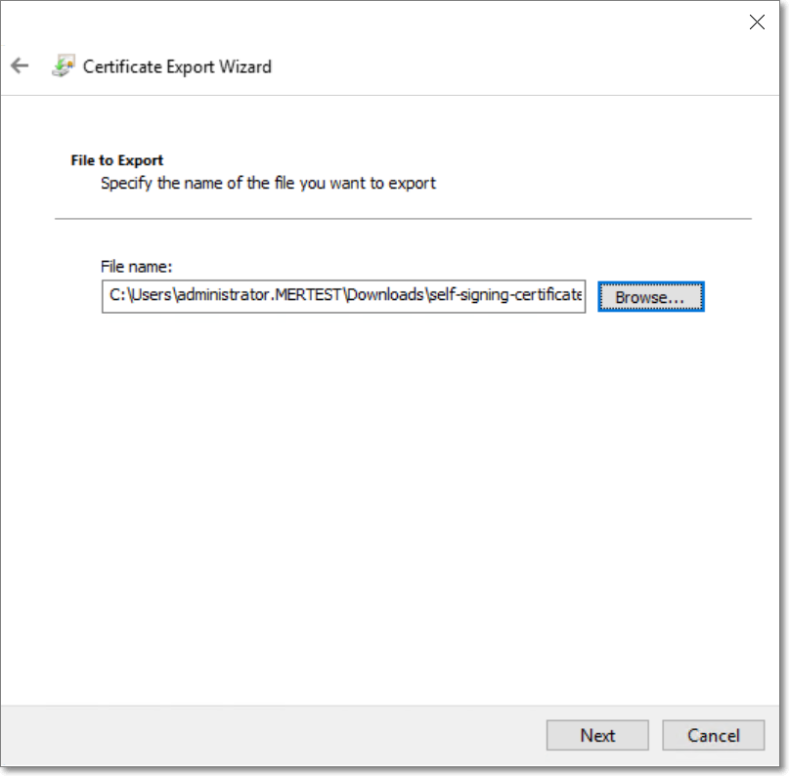Close the Certificate Export Wizard window
This screenshot has height=776, width=789.
(x=757, y=22)
